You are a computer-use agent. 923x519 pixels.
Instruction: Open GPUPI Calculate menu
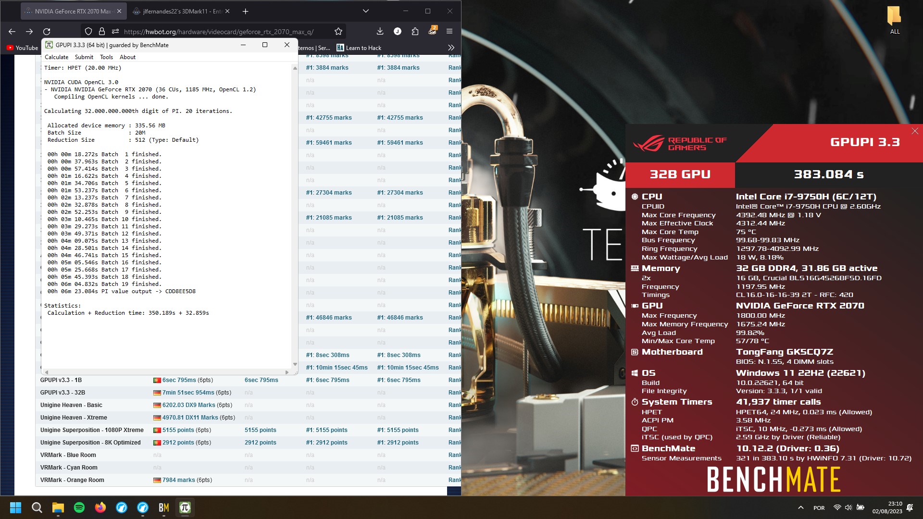pyautogui.click(x=57, y=57)
